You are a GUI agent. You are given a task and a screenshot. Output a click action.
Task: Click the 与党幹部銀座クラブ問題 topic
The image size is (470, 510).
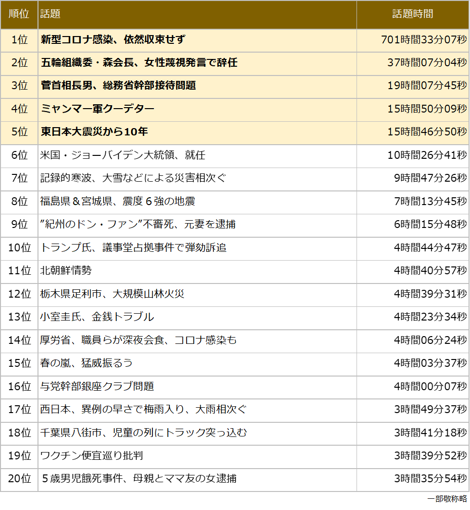97,387
